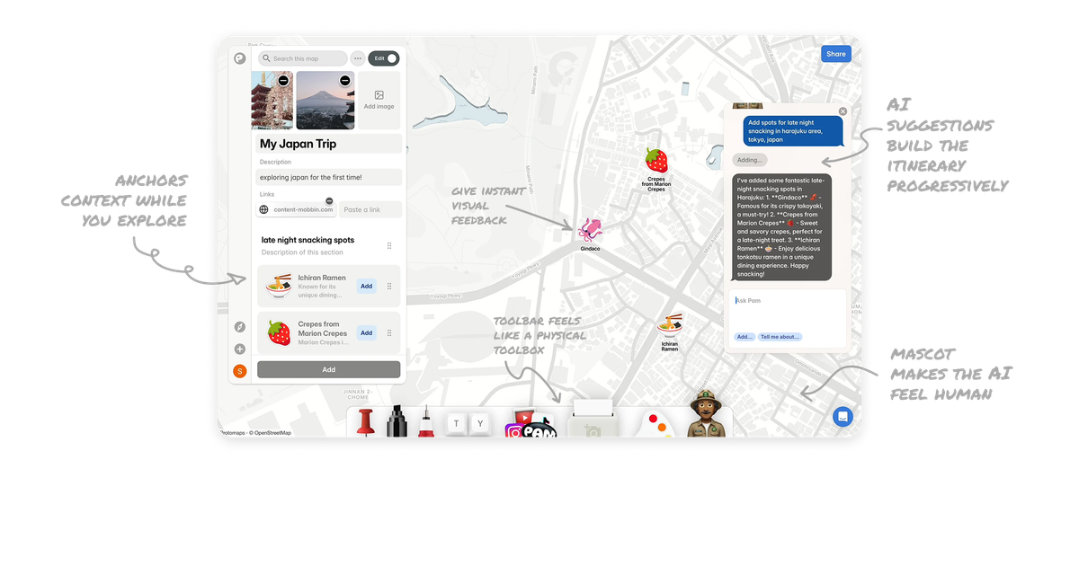This screenshot has height=566, width=1079.
Task: Click the 'Tell me about...' suggestion chip
Action: [780, 337]
